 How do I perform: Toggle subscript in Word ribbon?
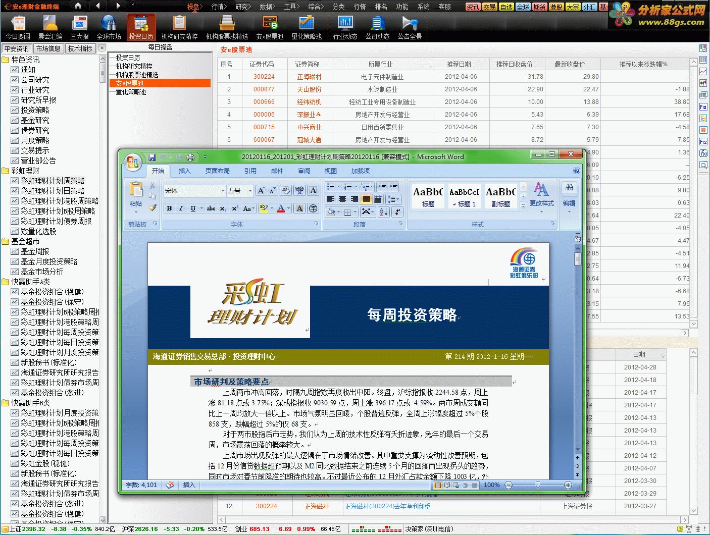pos(223,208)
